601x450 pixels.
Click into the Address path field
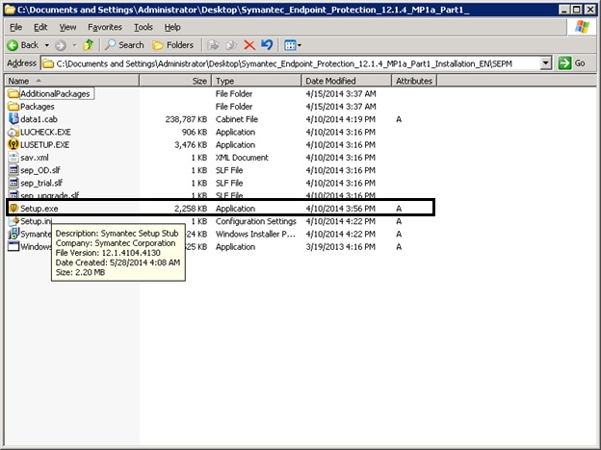click(x=291, y=63)
